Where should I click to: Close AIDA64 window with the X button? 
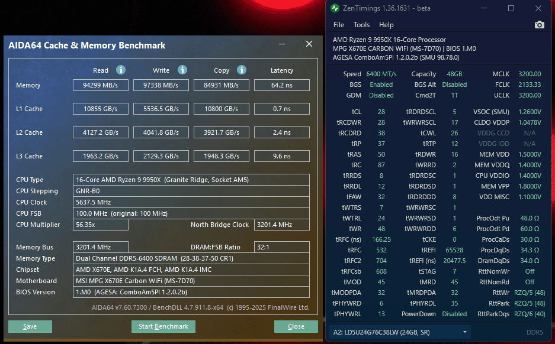point(309,44)
